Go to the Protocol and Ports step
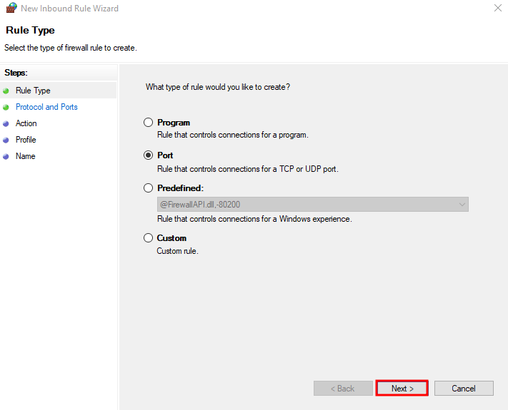 [46, 107]
